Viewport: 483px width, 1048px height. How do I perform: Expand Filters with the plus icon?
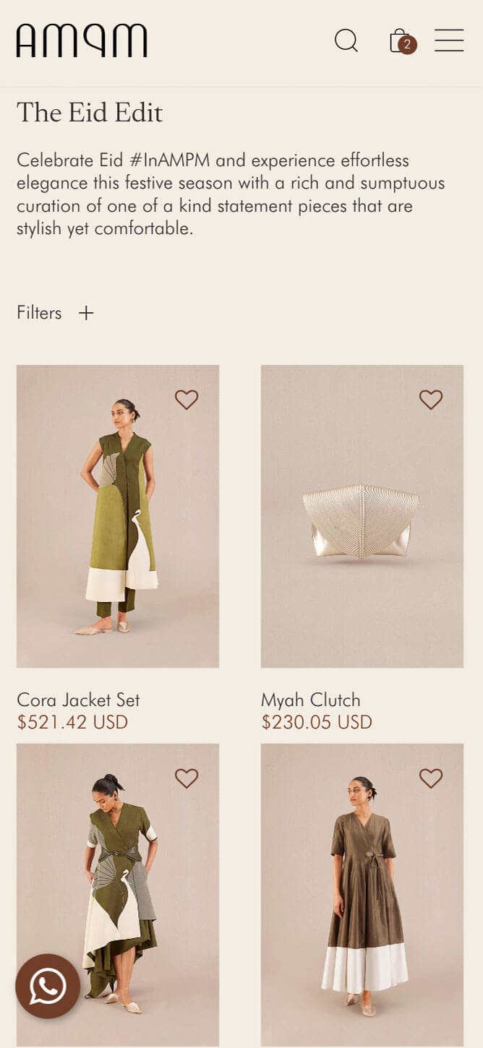click(x=86, y=313)
